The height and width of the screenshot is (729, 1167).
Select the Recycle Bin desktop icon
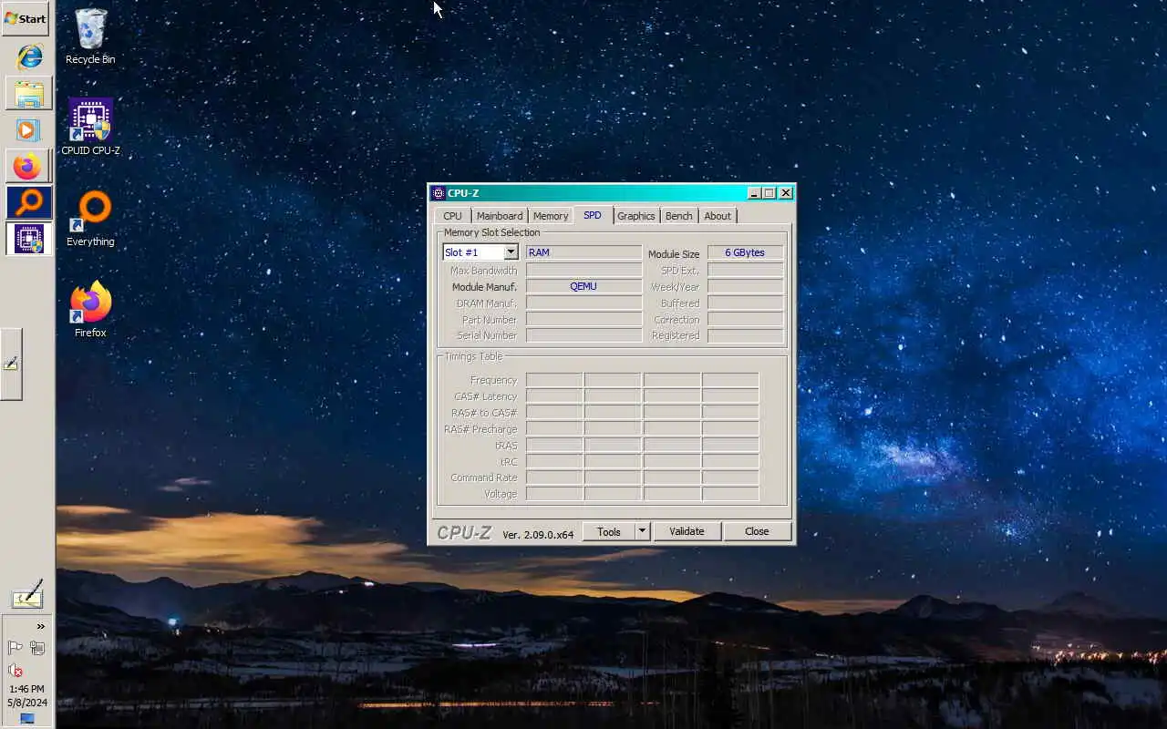click(90, 36)
